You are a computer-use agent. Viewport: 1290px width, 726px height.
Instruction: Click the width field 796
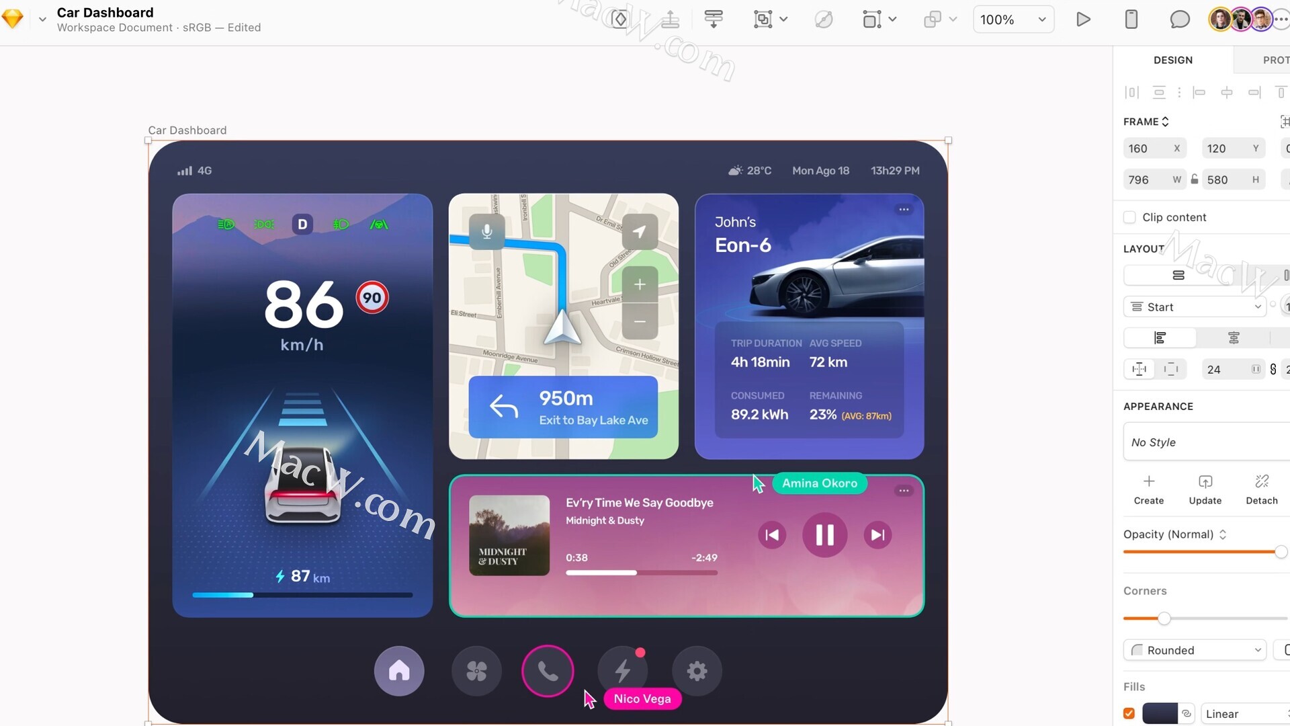pos(1155,179)
